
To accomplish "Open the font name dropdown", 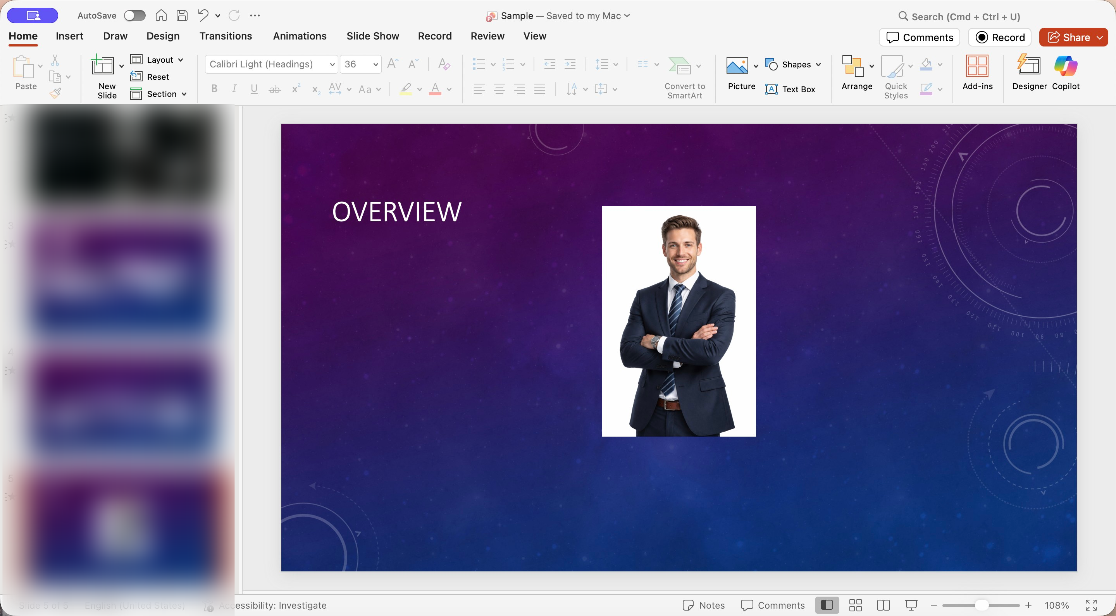I will [x=332, y=65].
